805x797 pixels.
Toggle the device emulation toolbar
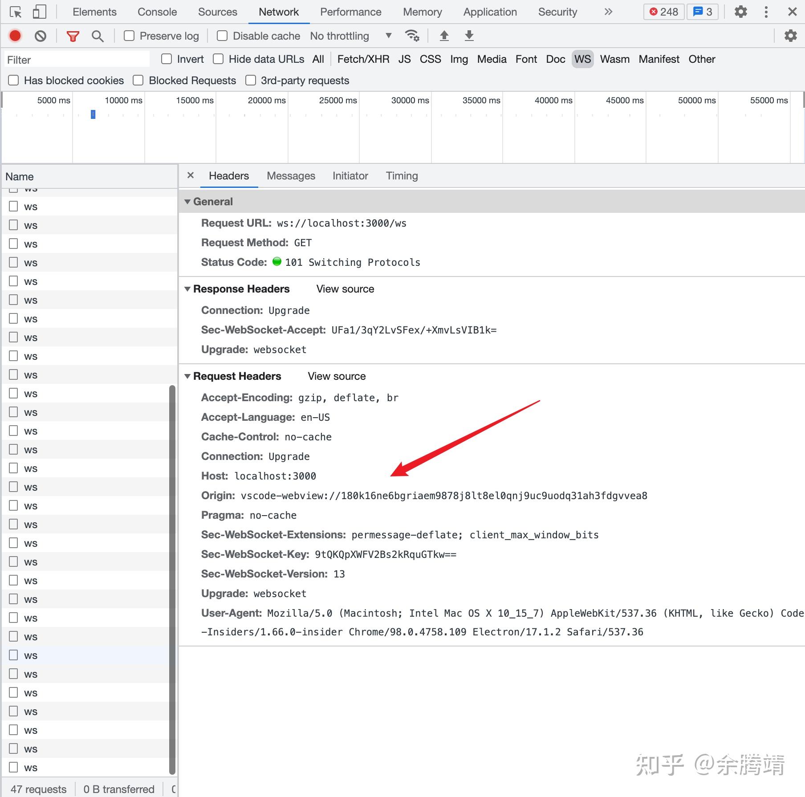[39, 12]
